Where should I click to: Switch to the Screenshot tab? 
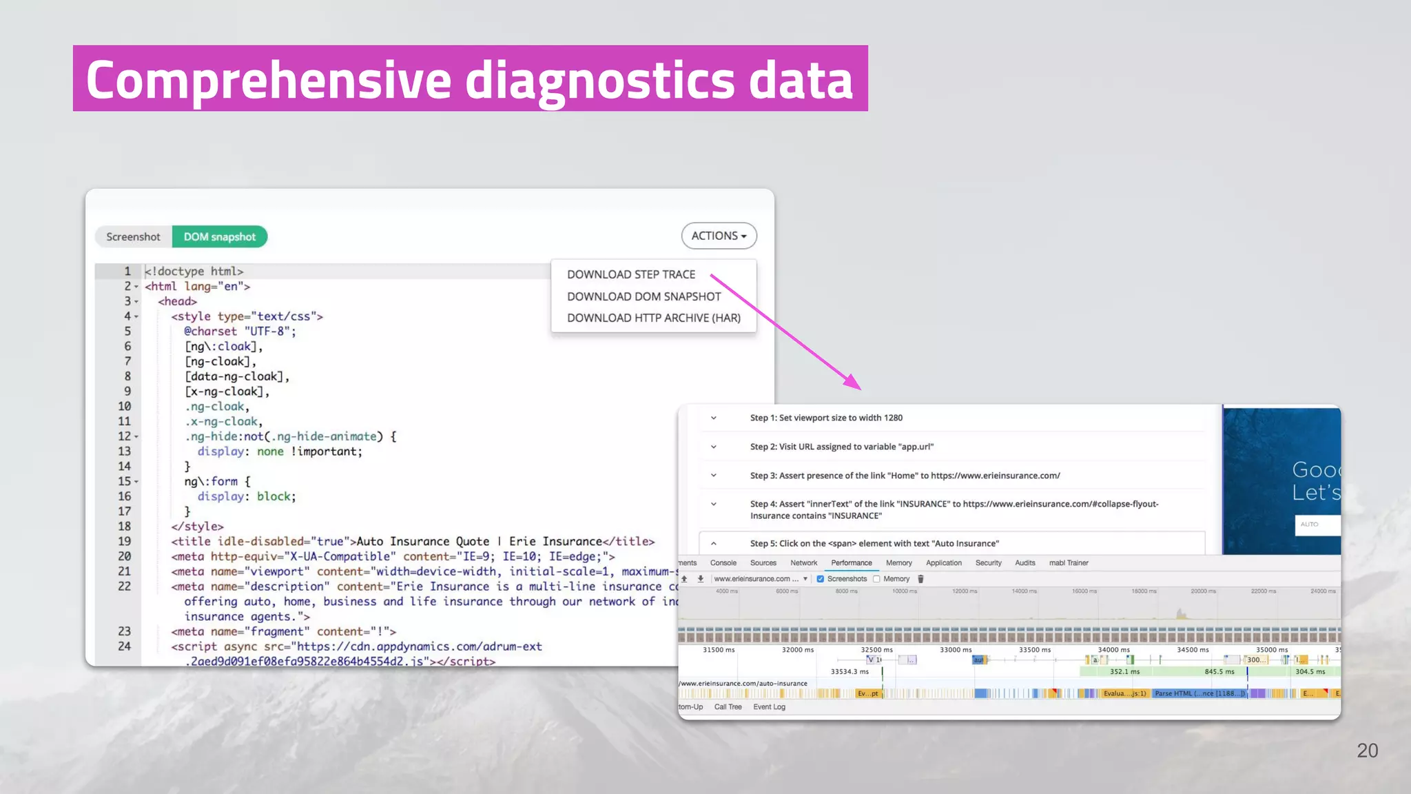click(x=133, y=236)
